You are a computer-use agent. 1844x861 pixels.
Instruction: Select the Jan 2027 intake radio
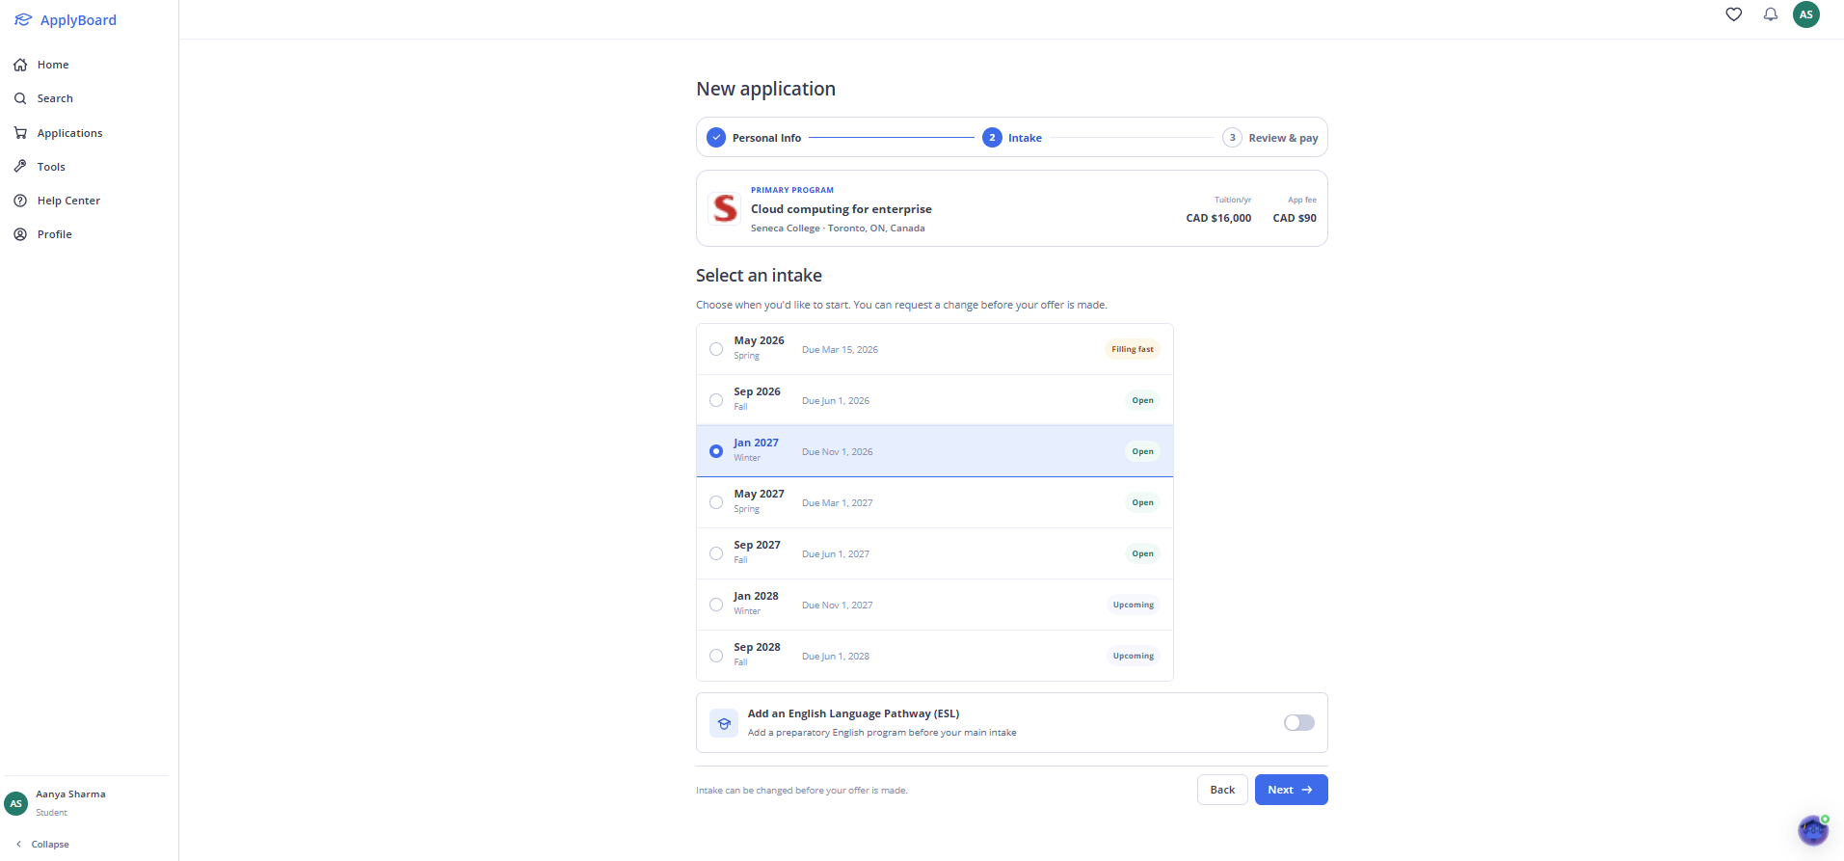[x=716, y=451]
